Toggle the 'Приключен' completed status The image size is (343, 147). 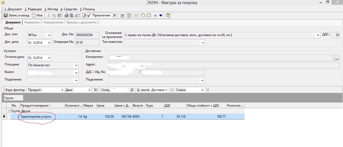click(x=99, y=15)
